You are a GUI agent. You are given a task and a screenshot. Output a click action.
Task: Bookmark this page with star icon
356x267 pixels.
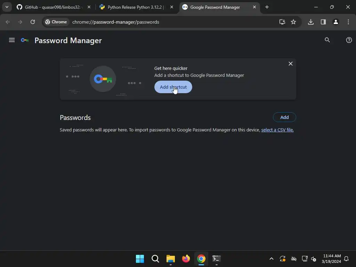(x=293, y=22)
